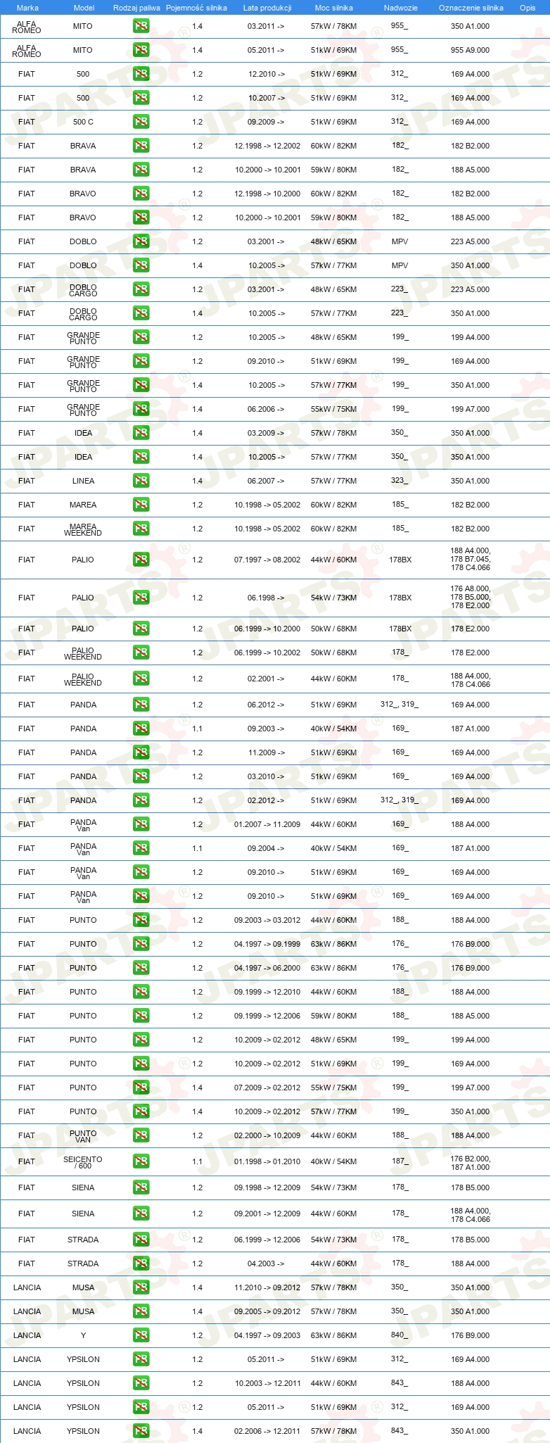Click the '840_' body code cell
This screenshot has width=550, height=1443.
(x=399, y=1335)
